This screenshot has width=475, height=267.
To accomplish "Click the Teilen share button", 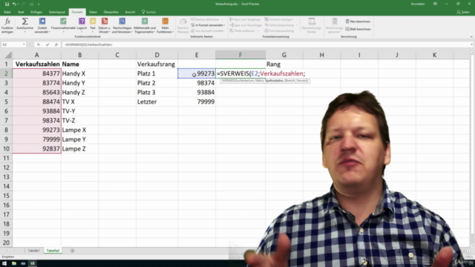I will (x=463, y=12).
